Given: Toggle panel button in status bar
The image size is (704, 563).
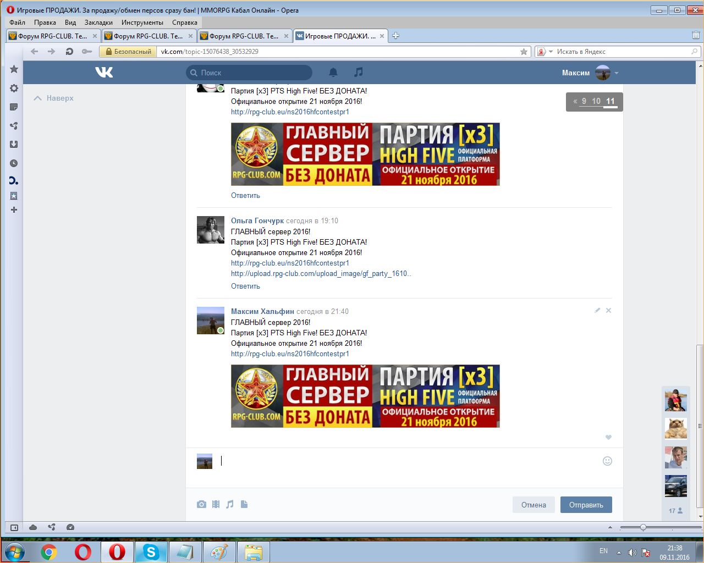Looking at the screenshot, I should coord(14,527).
